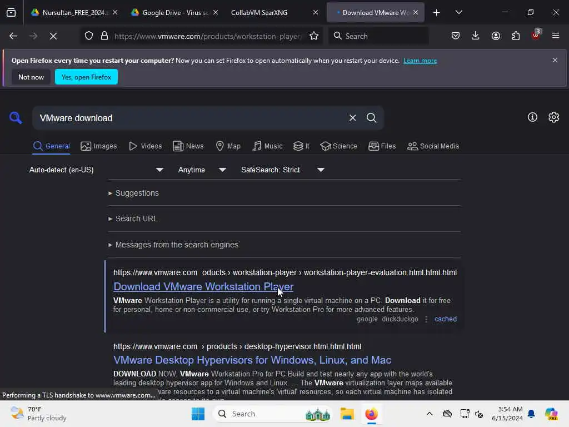The width and height of the screenshot is (569, 427).
Task: Select the General search category
Action: click(x=51, y=146)
